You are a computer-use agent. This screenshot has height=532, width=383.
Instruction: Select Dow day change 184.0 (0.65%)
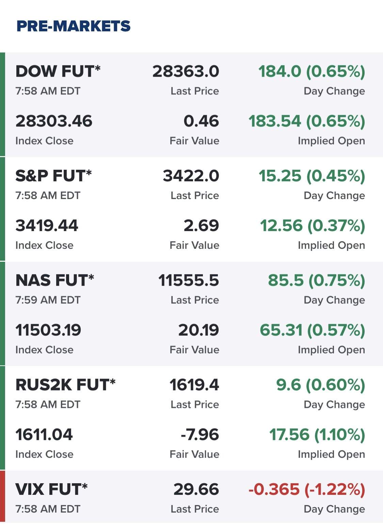[312, 72]
